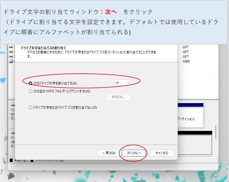This screenshot has height=182, width=229.
Task: Select the 次のドライブ文字を割り当てる(A) radio option
Action: pyautogui.click(x=30, y=83)
